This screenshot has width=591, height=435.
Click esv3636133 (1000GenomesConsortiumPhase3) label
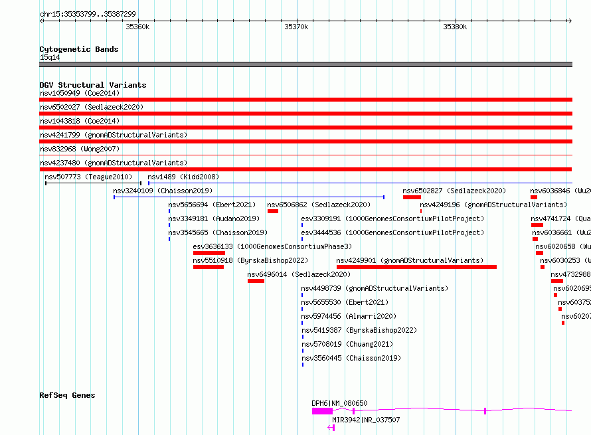tap(272, 246)
